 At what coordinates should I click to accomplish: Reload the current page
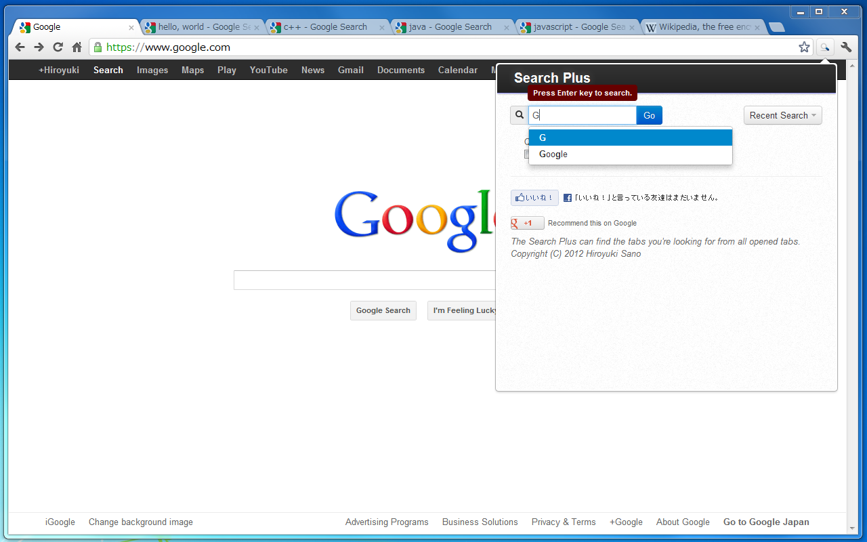(58, 47)
